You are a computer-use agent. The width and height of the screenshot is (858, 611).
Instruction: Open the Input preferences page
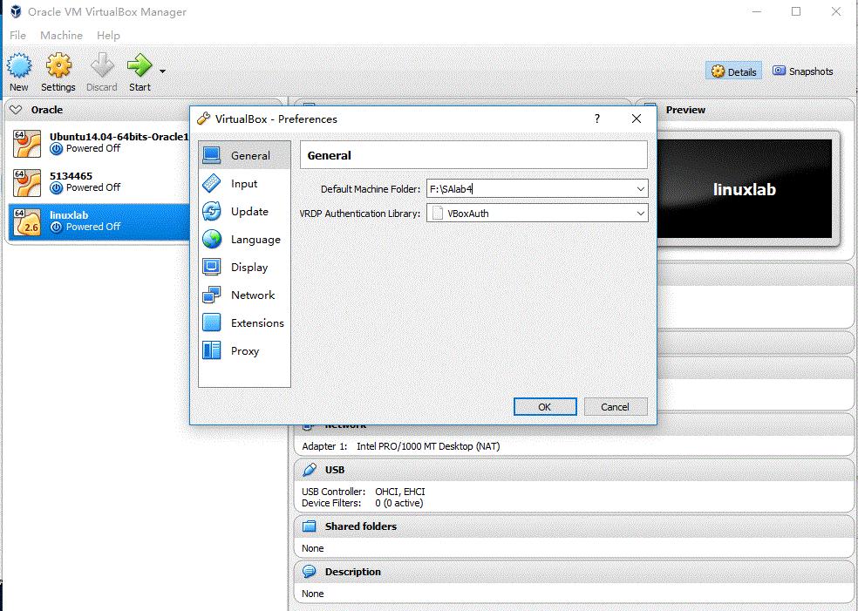point(244,183)
